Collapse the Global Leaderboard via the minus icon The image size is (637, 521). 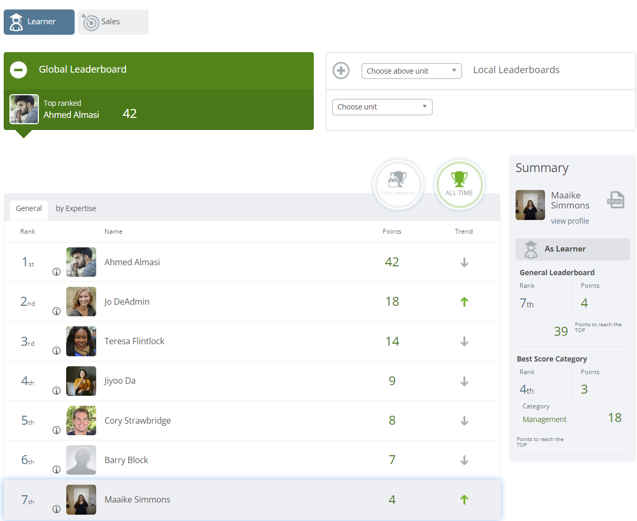(x=18, y=69)
